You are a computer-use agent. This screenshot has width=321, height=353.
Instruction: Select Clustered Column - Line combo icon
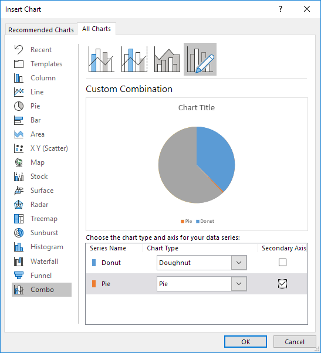pyautogui.click(x=102, y=59)
